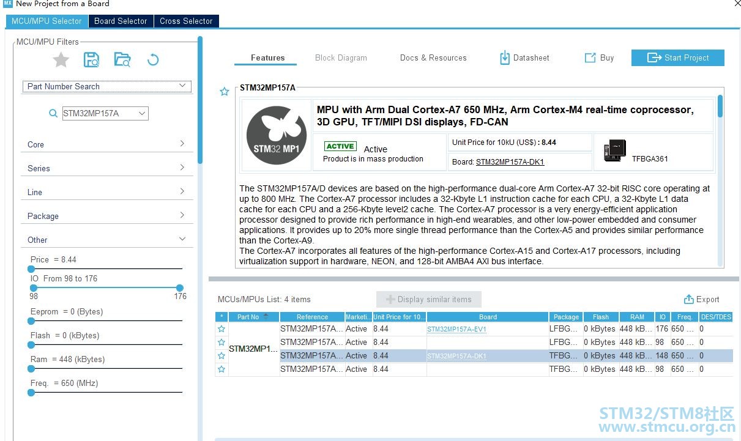Switch to Cross Selector tab

[x=186, y=21]
